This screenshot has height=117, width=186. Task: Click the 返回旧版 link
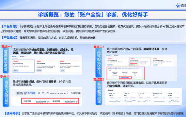(77, 93)
